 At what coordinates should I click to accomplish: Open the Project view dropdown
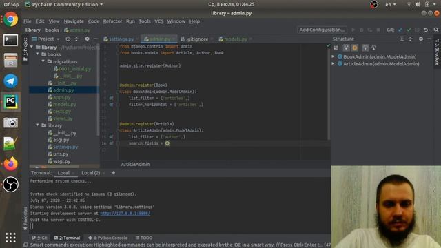(45, 39)
